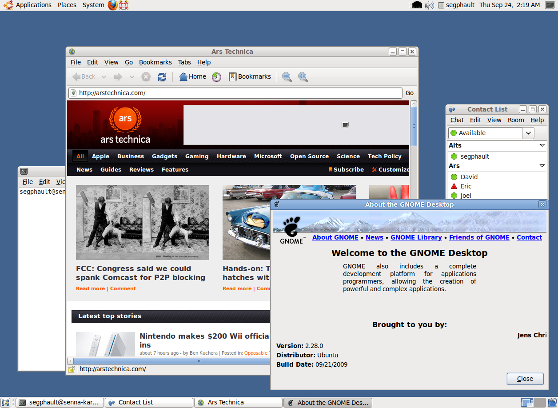This screenshot has height=408, width=558.
Task: Click the Ubuntu logo beside Applications
Action: coord(8,5)
